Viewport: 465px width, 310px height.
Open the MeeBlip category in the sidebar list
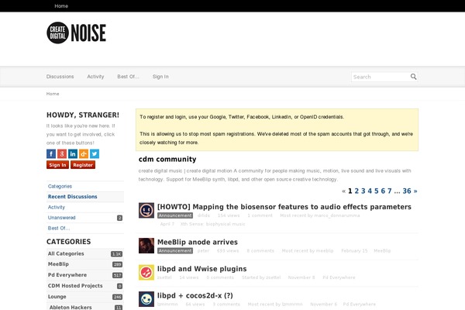click(x=85, y=264)
